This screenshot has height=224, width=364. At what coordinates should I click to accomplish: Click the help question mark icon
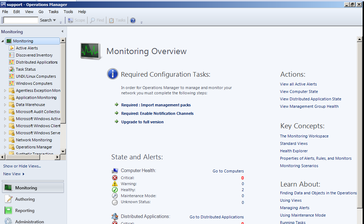coord(133,20)
